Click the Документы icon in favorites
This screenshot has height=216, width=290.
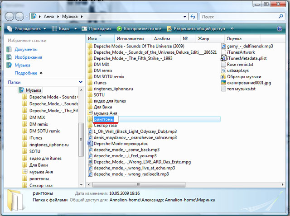tap(9, 49)
